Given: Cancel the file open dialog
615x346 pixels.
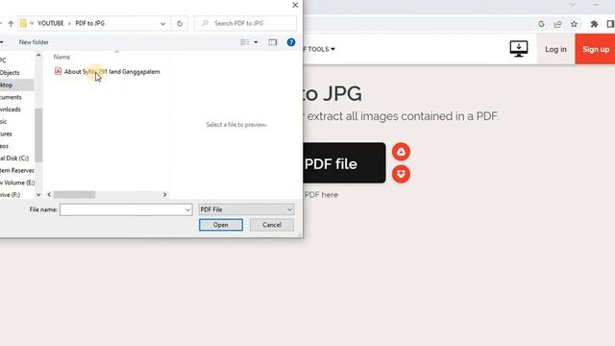Looking at the screenshot, I should [x=272, y=225].
